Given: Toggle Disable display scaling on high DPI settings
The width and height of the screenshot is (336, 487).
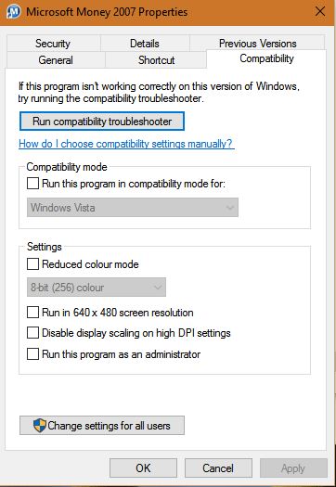Looking at the screenshot, I should (32, 333).
